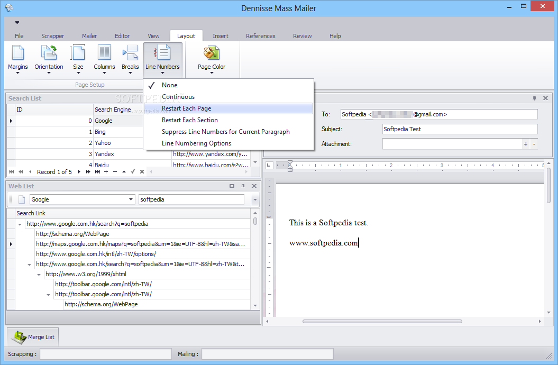This screenshot has width=558, height=365.
Task: Delete record with minus button
Action: (115, 172)
